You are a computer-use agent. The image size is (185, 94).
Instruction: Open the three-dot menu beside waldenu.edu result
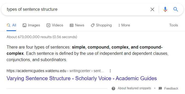point(110,71)
